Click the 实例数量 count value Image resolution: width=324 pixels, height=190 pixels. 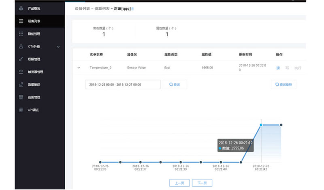pyautogui.click(x=104, y=34)
